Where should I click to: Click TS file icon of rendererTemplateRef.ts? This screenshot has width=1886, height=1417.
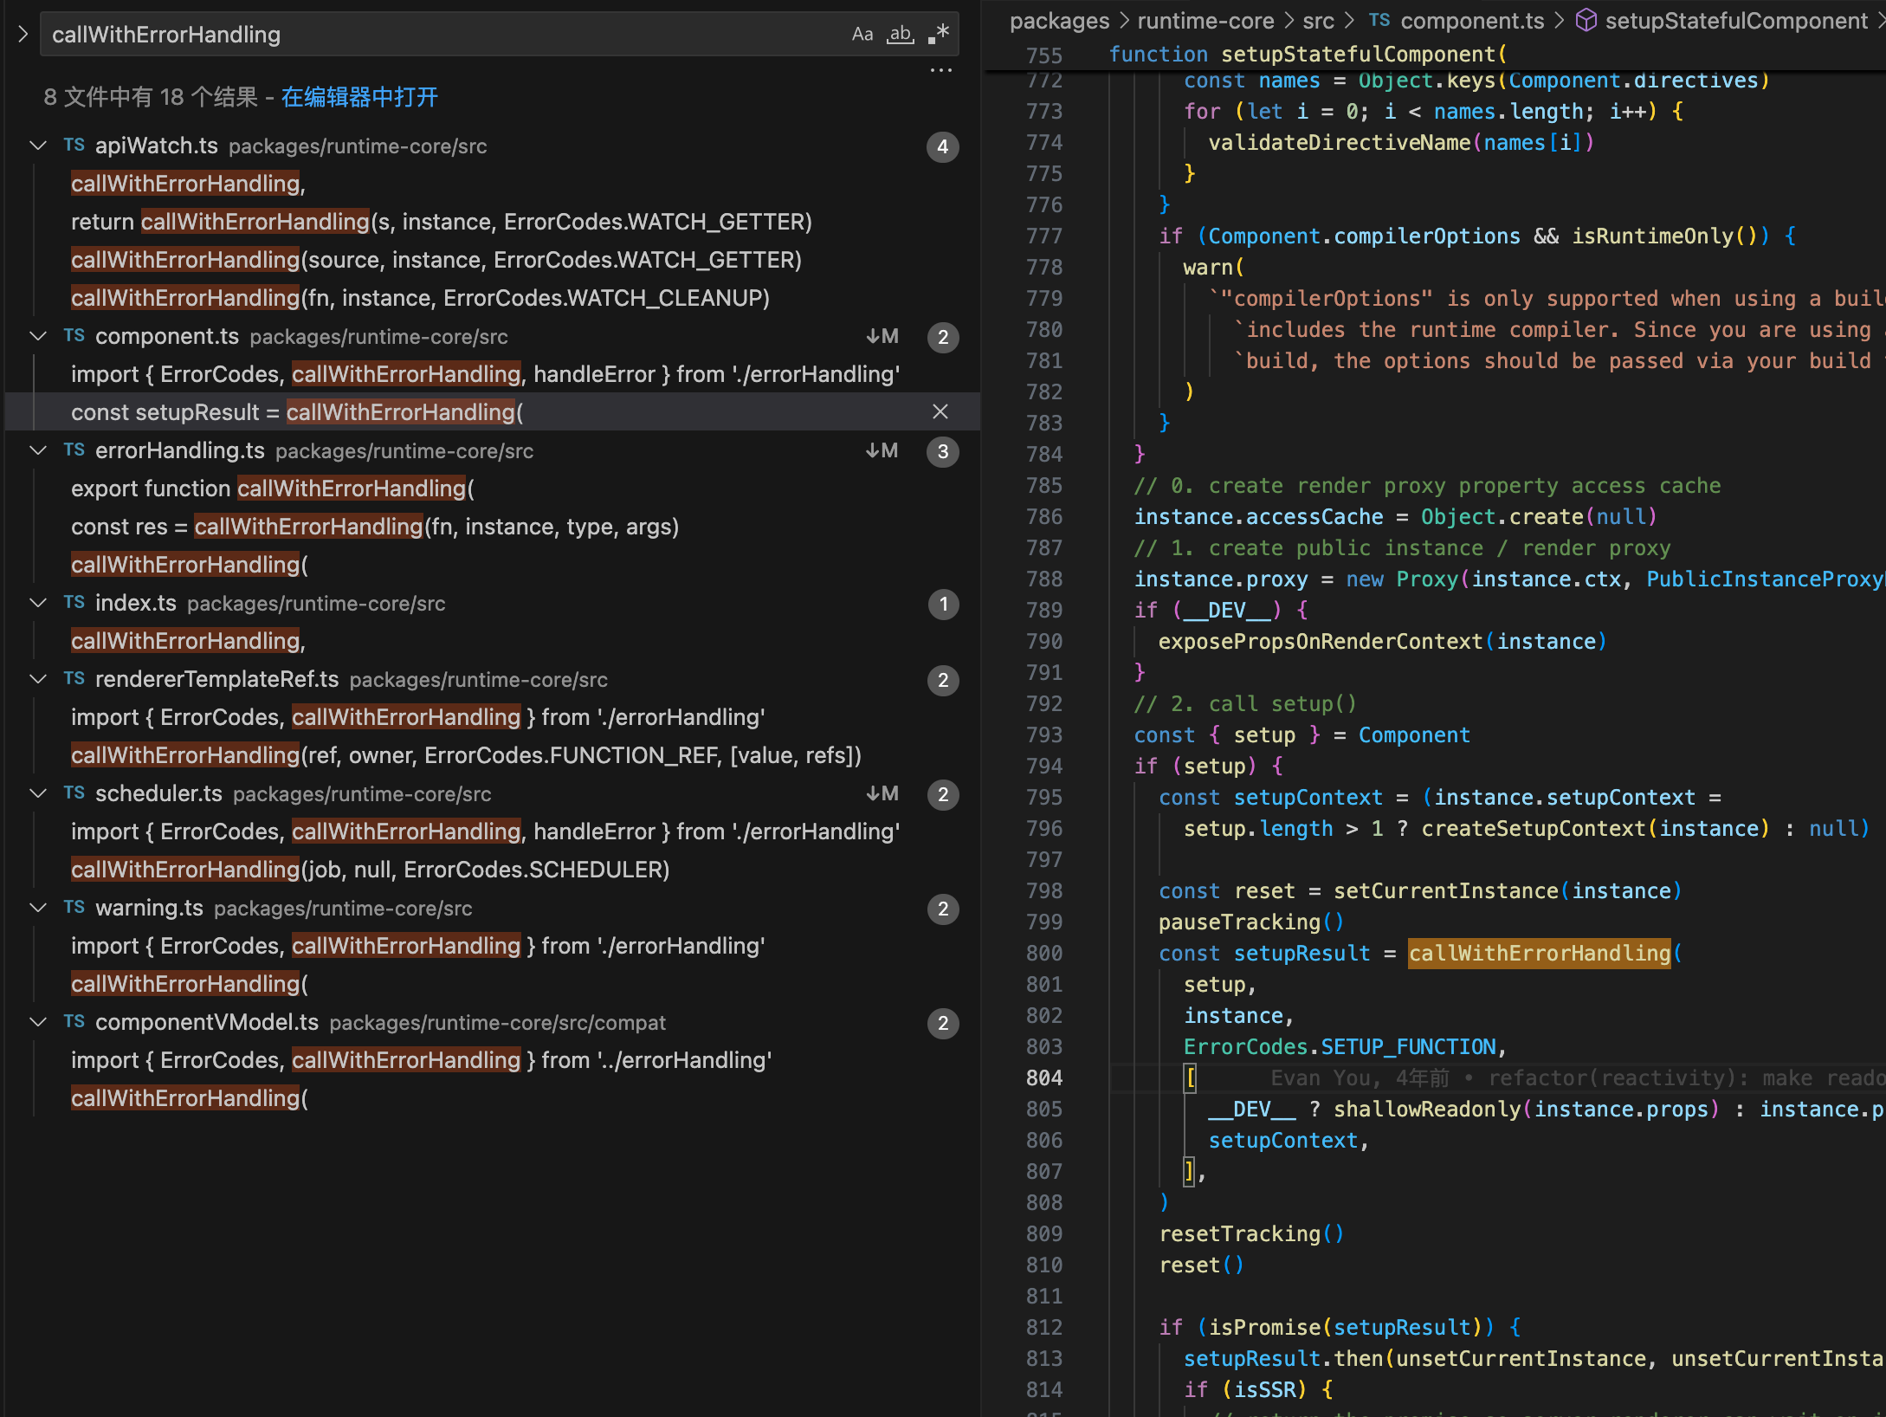[74, 678]
